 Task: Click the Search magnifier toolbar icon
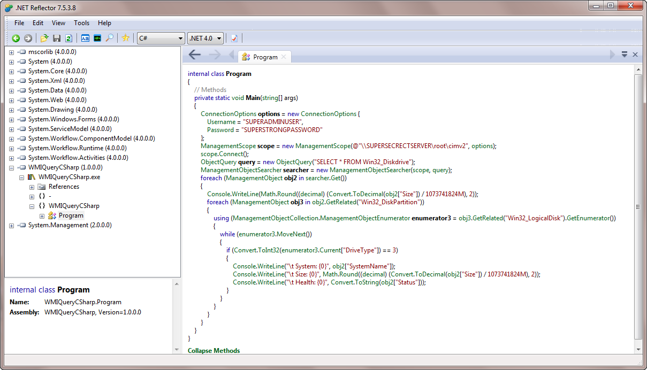(109, 38)
